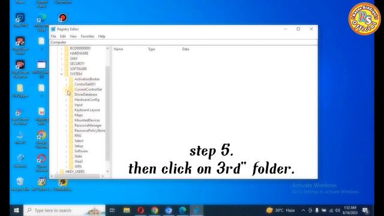This screenshot has height=216, width=384.
Task: Show hidden system tray icons
Action: click(x=304, y=211)
